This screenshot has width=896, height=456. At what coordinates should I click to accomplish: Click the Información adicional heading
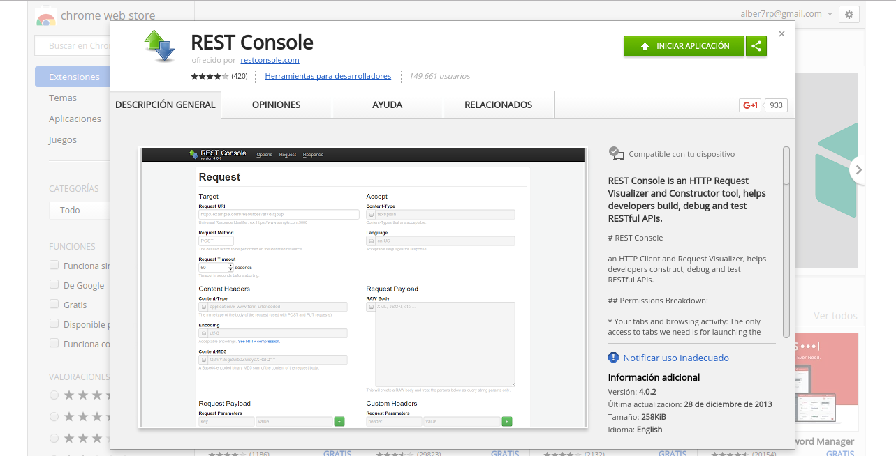pyautogui.click(x=654, y=377)
